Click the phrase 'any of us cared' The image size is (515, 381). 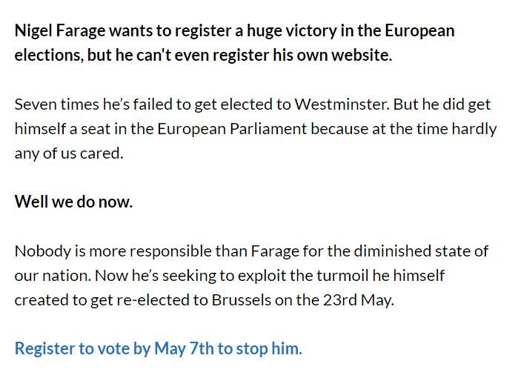click(x=69, y=153)
